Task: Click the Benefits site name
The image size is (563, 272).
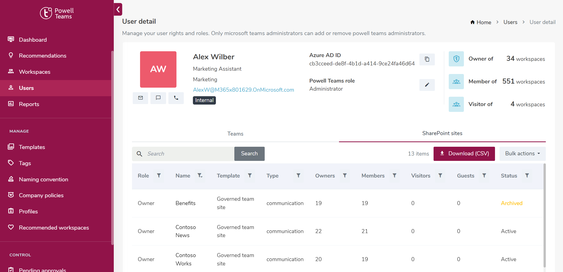Action: tap(185, 203)
